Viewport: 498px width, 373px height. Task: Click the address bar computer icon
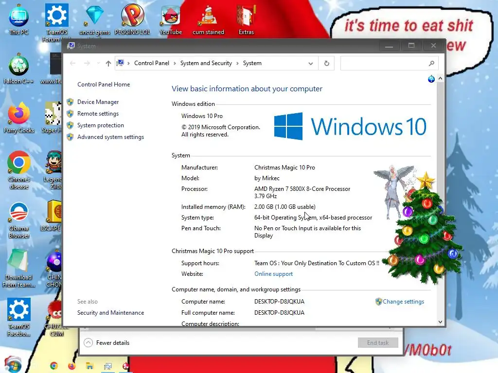coord(120,63)
